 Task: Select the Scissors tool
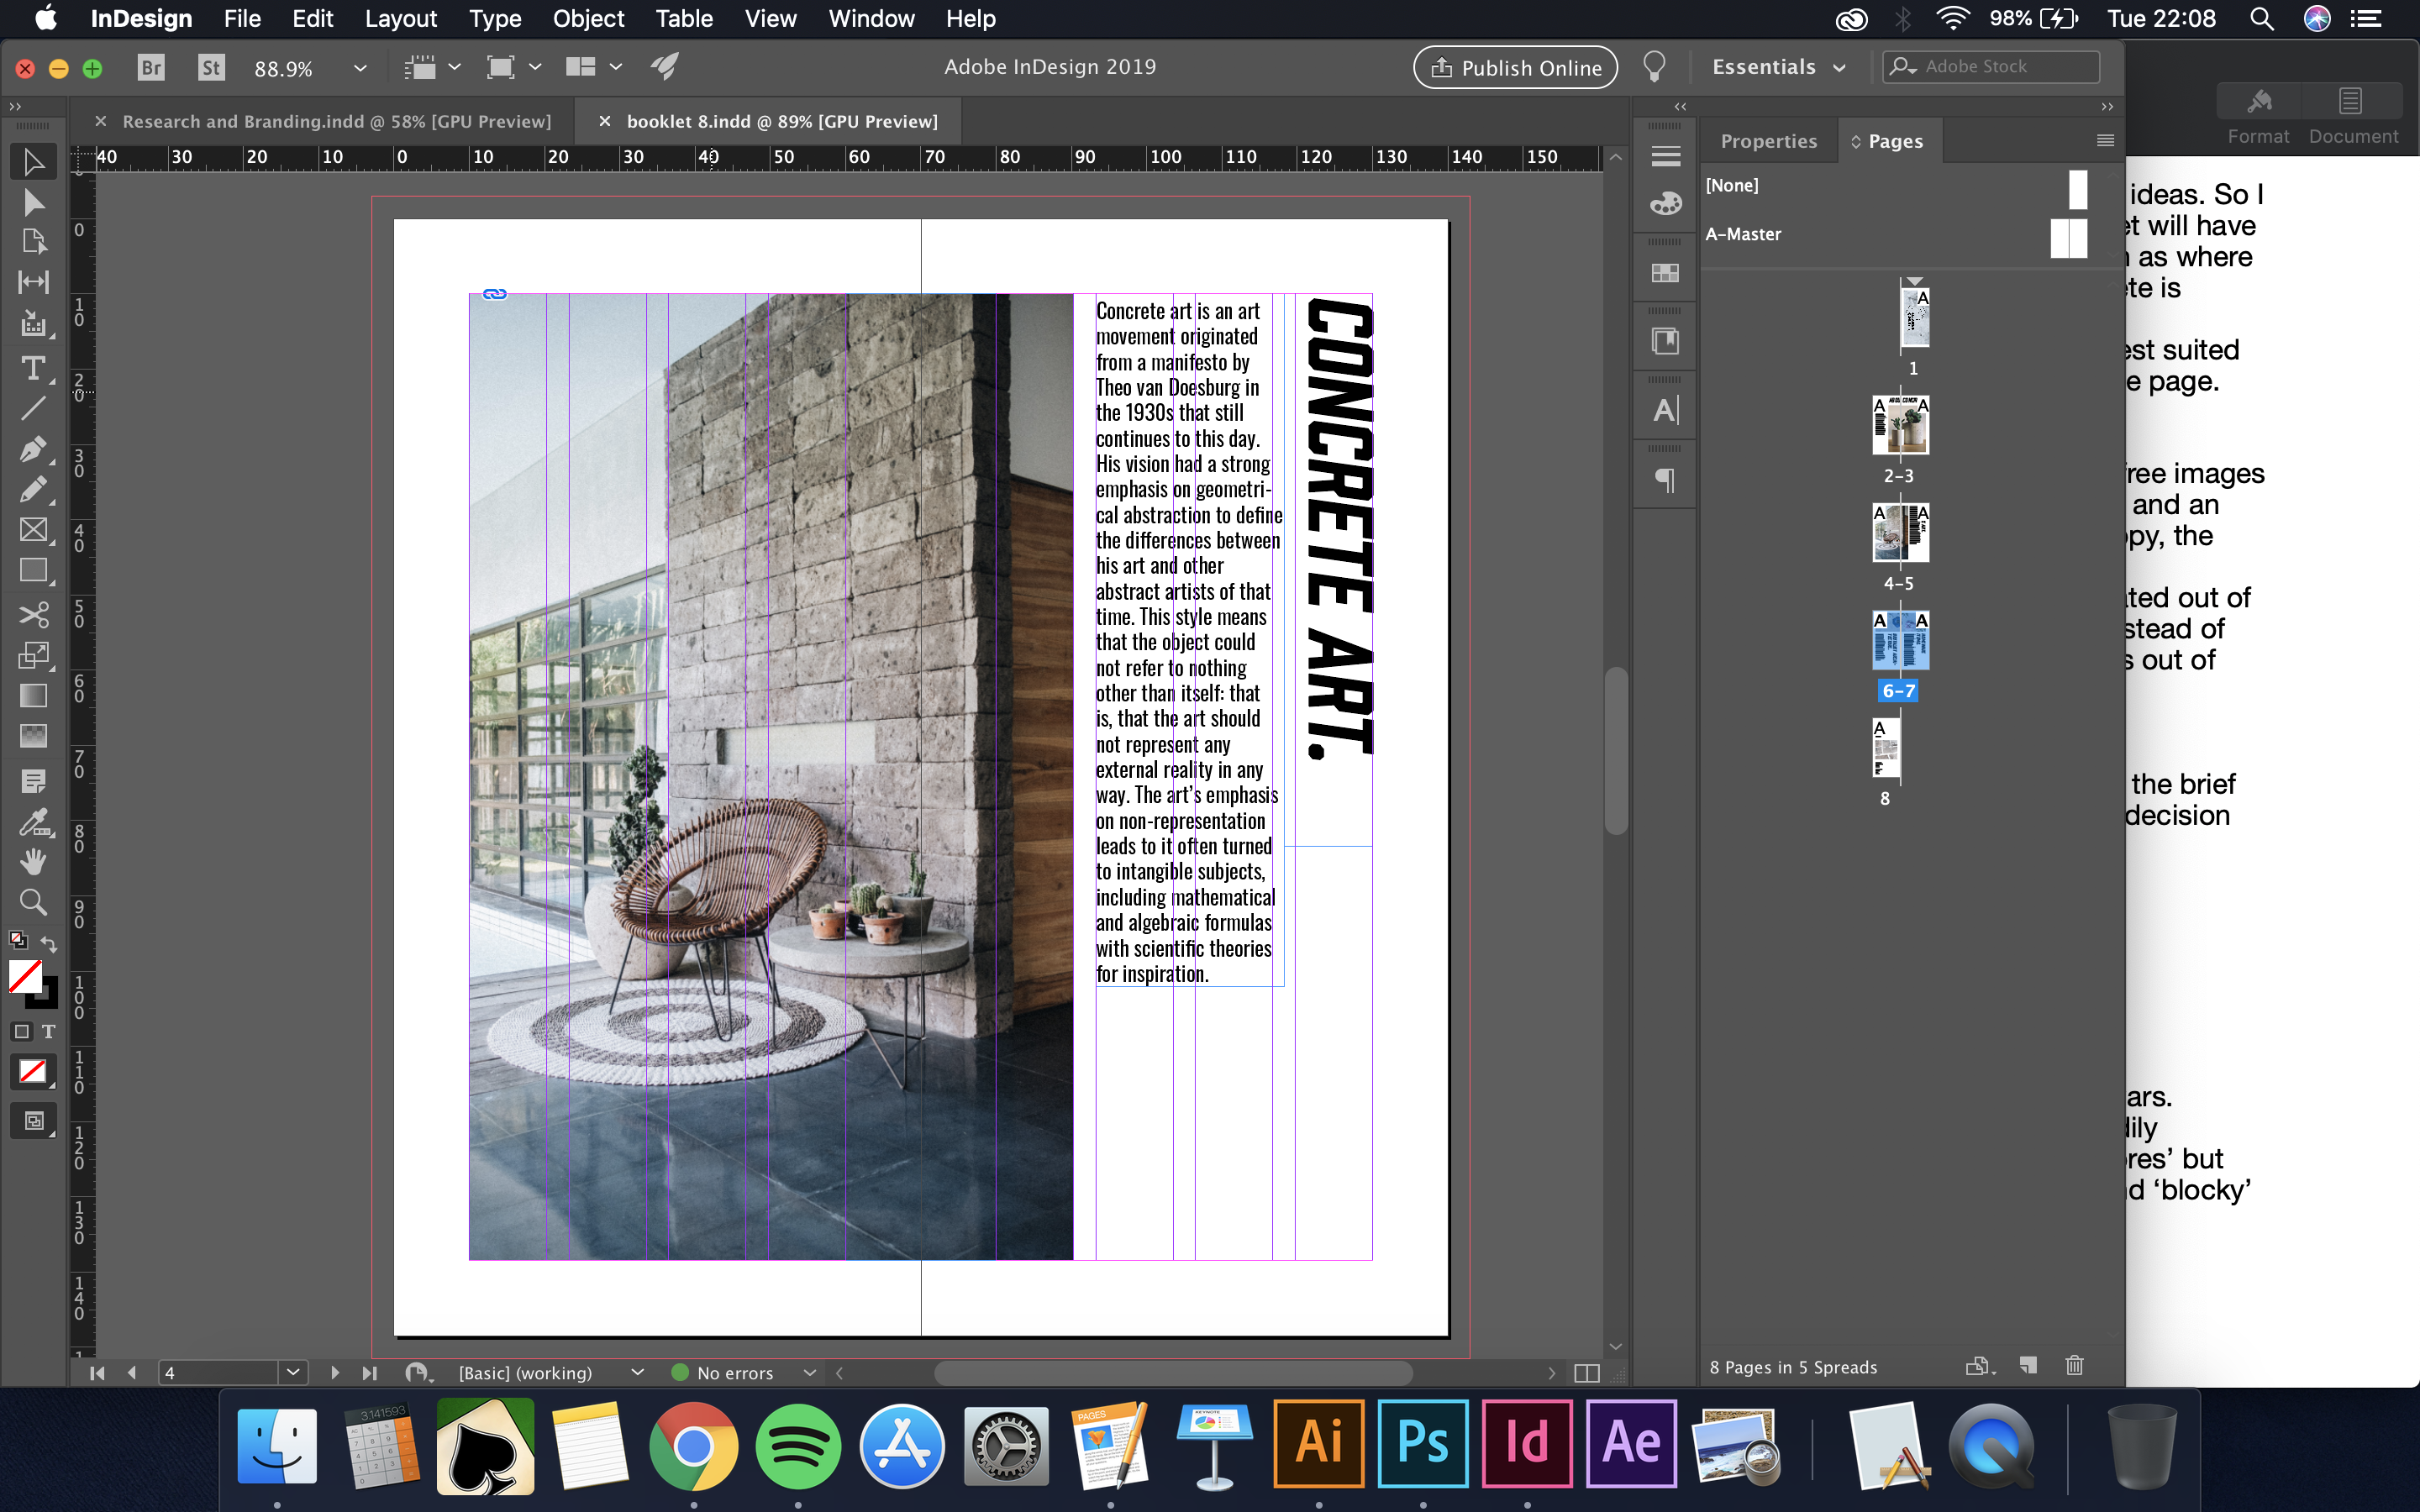tap(33, 613)
